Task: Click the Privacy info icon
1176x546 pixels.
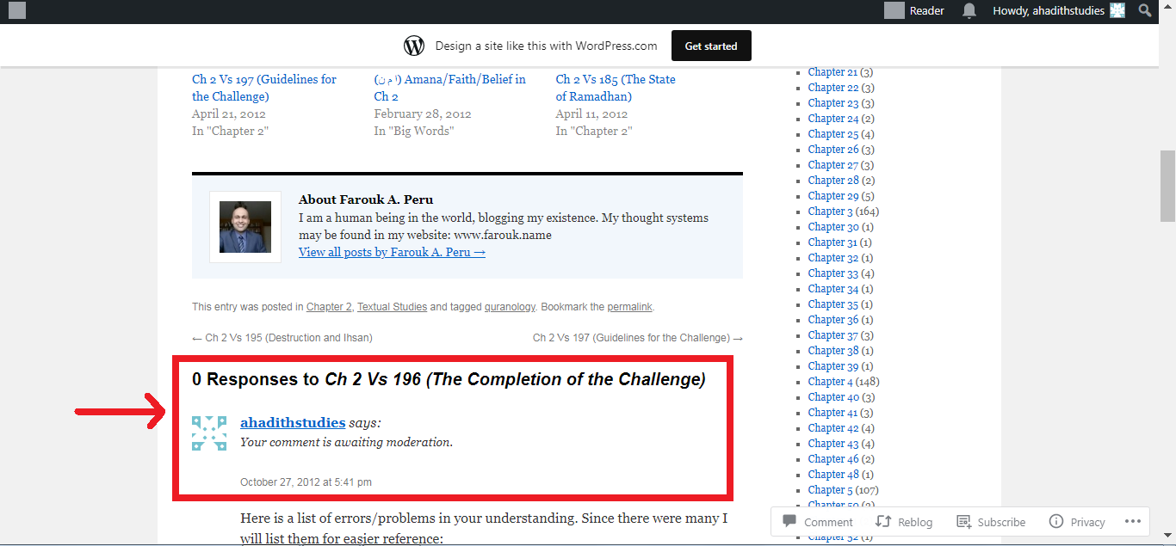Action: 1056,521
